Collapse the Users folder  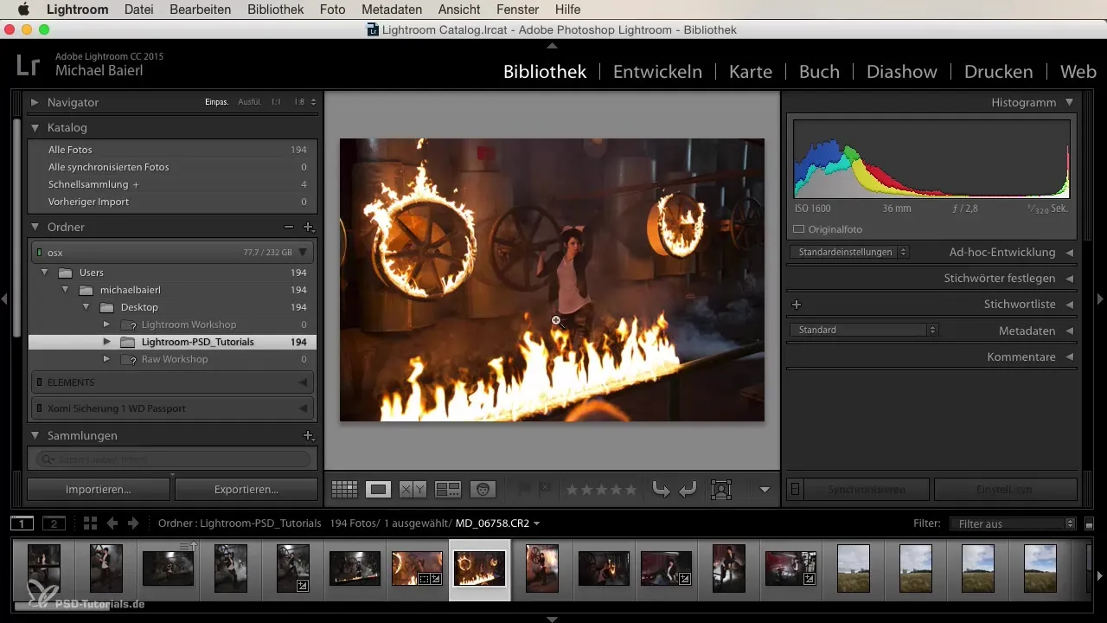tap(44, 273)
